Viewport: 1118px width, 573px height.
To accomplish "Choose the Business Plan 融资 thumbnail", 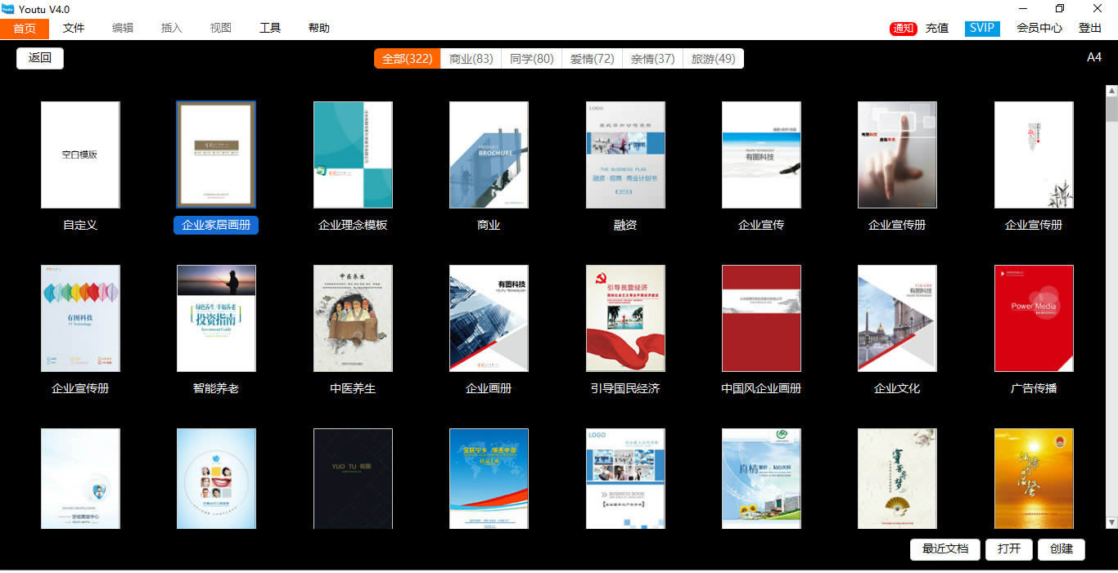I will pyautogui.click(x=625, y=154).
